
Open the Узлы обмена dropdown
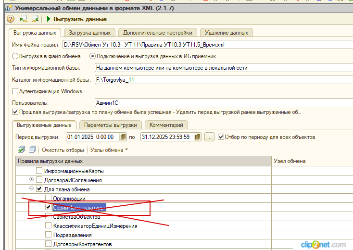109,150
